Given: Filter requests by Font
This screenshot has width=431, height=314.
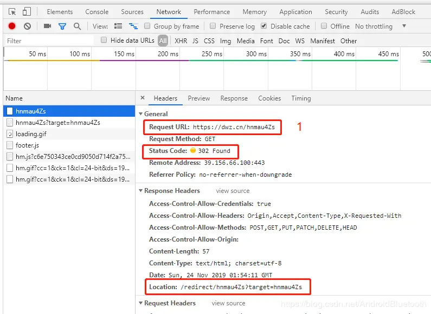Looking at the screenshot, I should [266, 41].
